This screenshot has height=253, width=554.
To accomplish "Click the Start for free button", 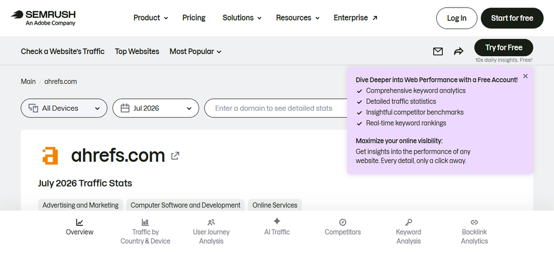I will 512,18.
